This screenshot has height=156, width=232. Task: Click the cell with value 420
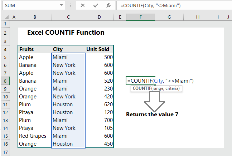coord(99,97)
